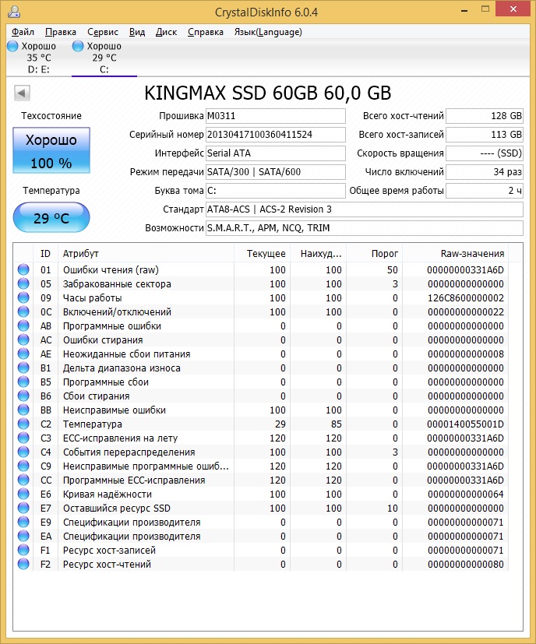The image size is (536, 644).
Task: Open the Правка menu
Action: point(61,32)
